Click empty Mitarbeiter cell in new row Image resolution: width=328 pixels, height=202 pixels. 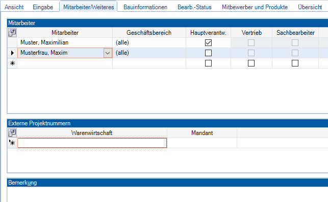pyautogui.click(x=65, y=63)
